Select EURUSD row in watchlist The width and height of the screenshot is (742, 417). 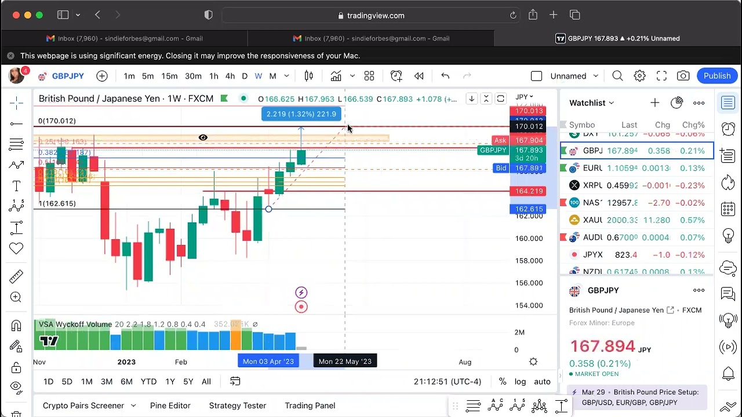tap(636, 168)
